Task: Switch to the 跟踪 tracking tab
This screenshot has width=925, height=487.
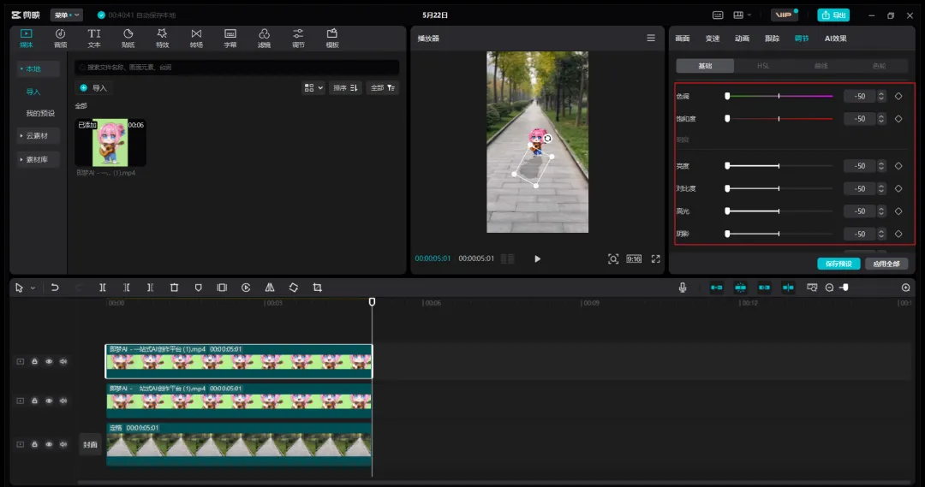Action: pos(773,39)
